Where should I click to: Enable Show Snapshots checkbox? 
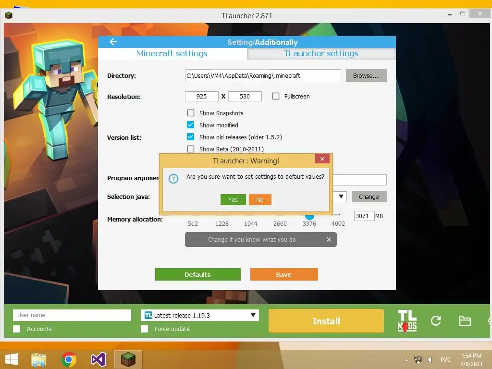pos(190,112)
